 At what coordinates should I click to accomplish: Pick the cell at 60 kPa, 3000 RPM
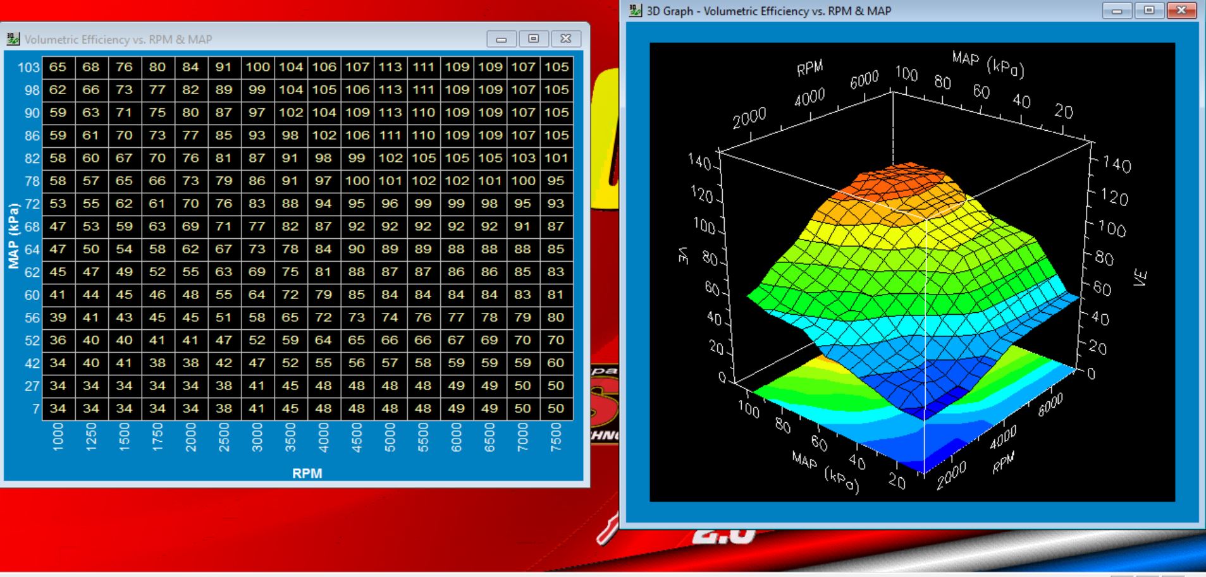(x=257, y=295)
